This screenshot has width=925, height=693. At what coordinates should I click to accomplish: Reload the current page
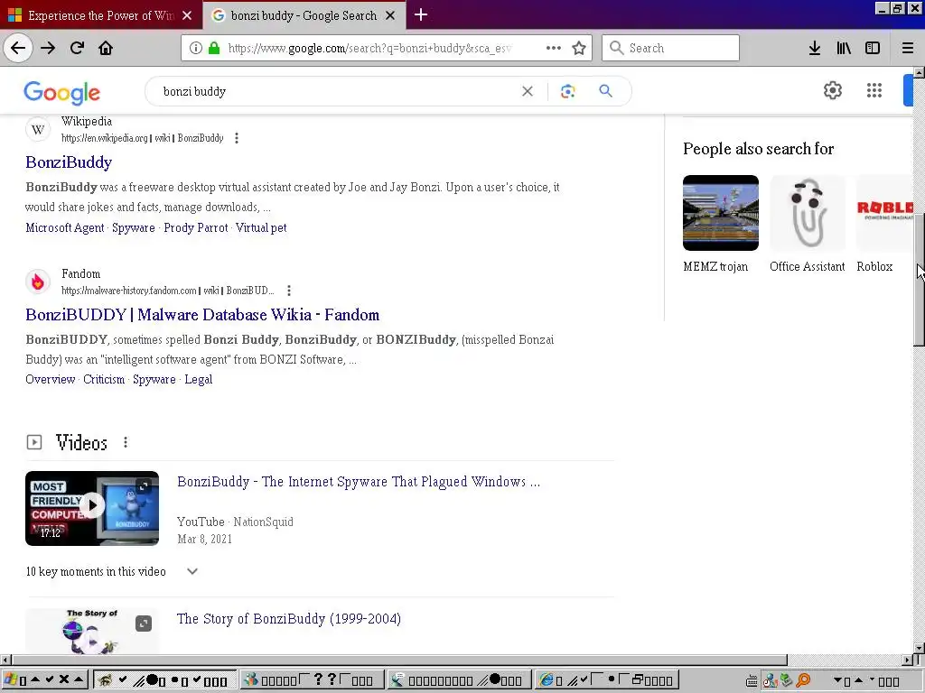[x=77, y=48]
